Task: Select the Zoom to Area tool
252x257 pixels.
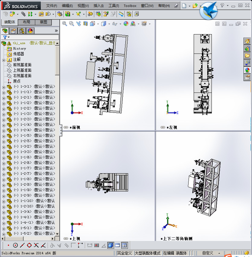Action: (71, 24)
